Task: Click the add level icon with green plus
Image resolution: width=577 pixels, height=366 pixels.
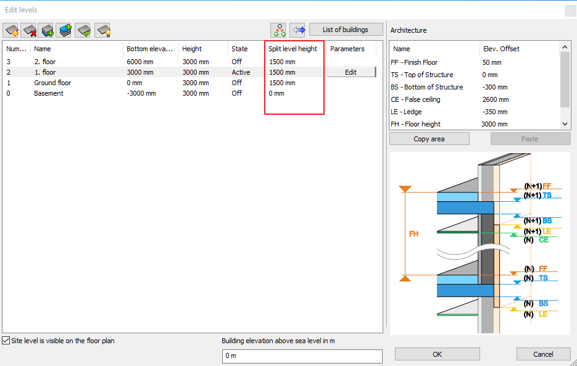Action: coord(47,30)
